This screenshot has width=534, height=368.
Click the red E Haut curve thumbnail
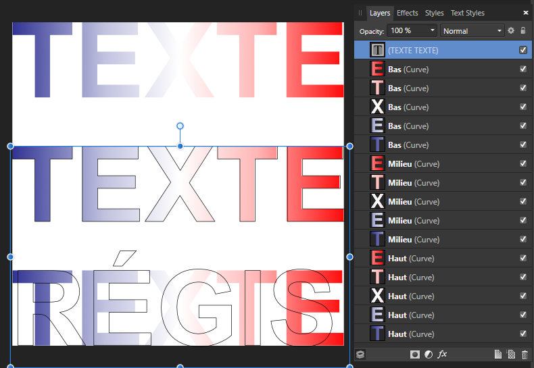point(377,258)
